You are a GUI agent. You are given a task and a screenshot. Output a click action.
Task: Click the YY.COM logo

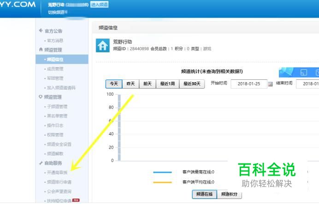pyautogui.click(x=18, y=5)
